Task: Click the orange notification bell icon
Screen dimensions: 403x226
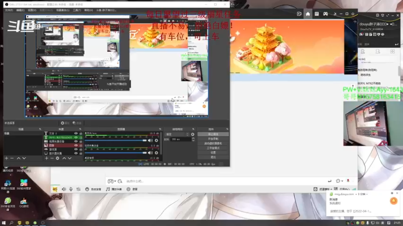Action: pyautogui.click(x=393, y=201)
